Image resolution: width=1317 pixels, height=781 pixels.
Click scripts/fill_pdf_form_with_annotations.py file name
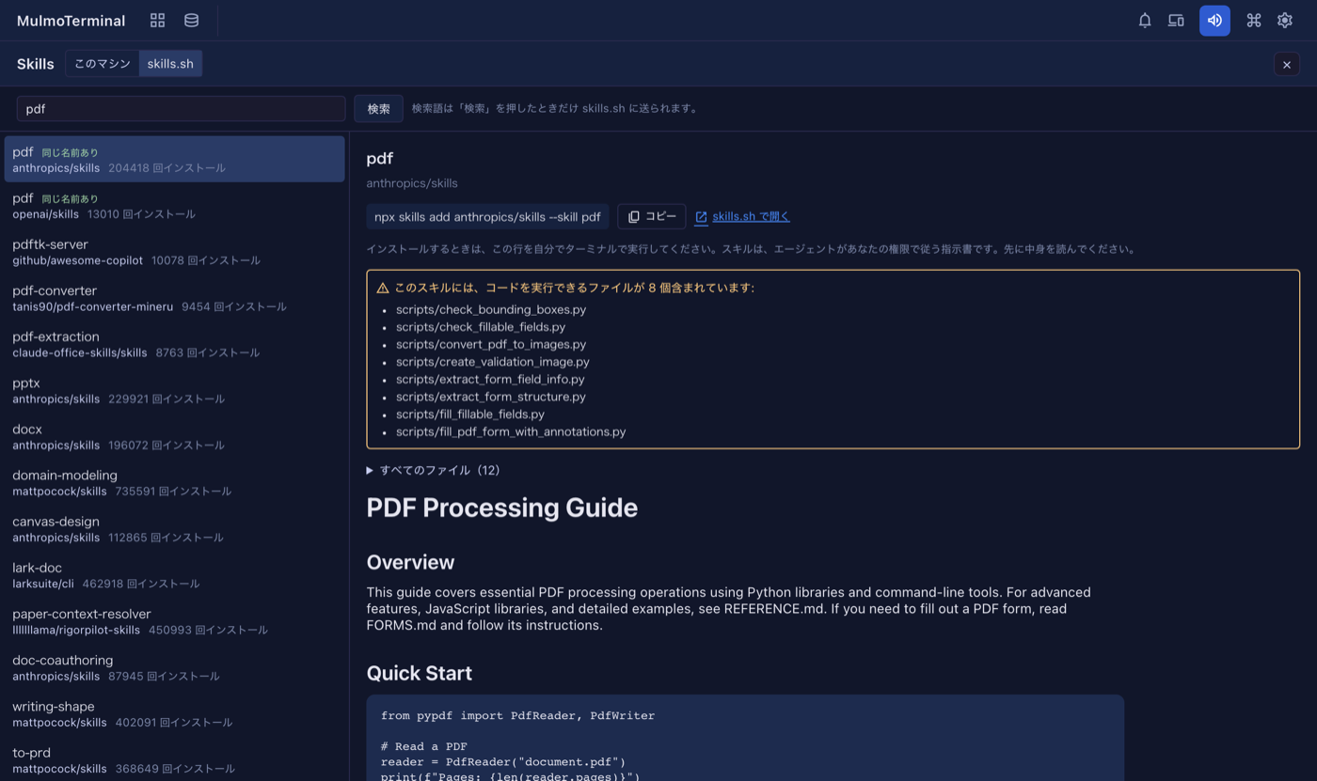(x=511, y=432)
